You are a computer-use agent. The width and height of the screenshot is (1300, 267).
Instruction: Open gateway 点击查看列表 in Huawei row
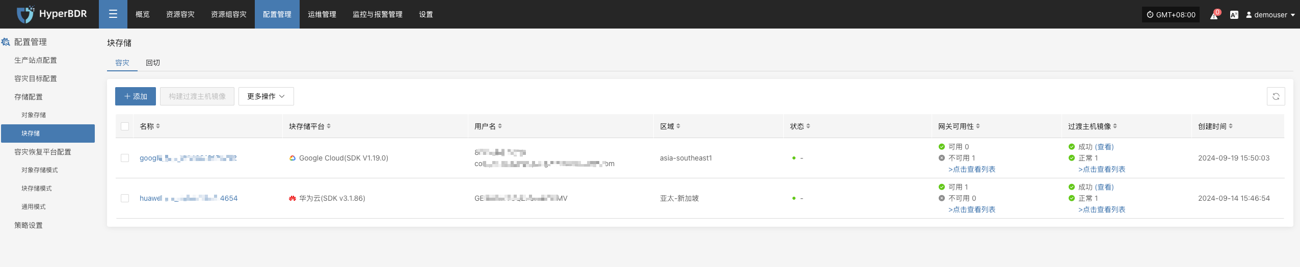[x=972, y=209]
